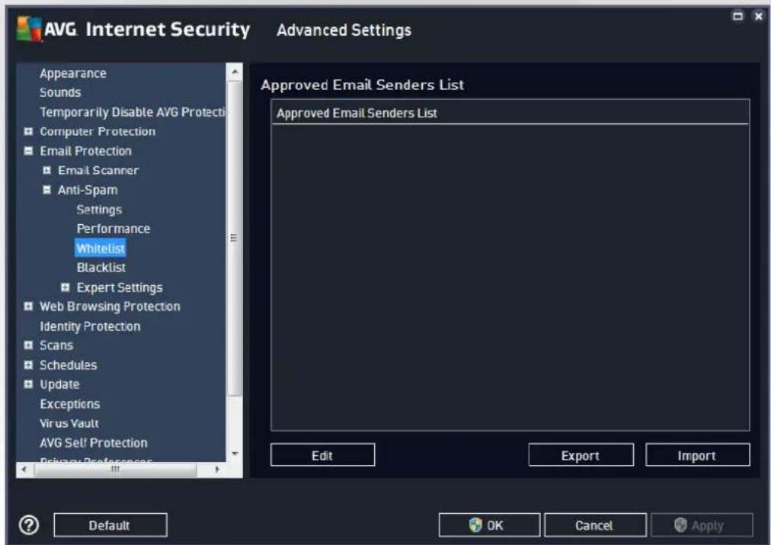Close the Advanced Settings window

(758, 16)
